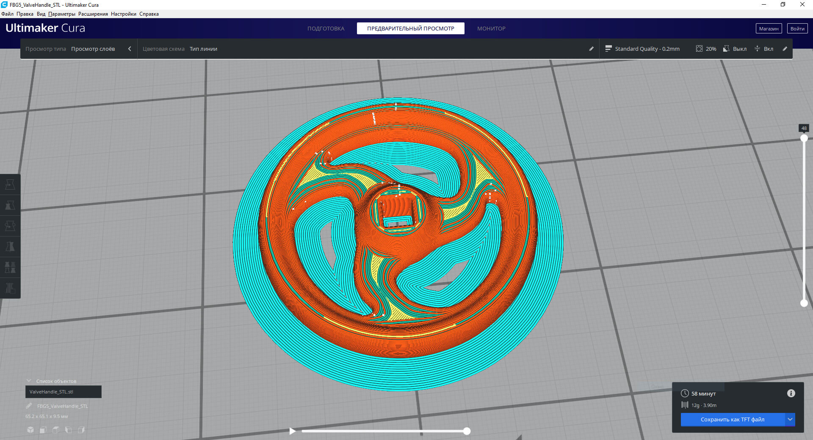Open the save options dropdown arrow
This screenshot has height=440, width=813.
tap(790, 419)
